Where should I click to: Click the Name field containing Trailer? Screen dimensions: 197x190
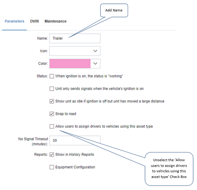coord(75,38)
